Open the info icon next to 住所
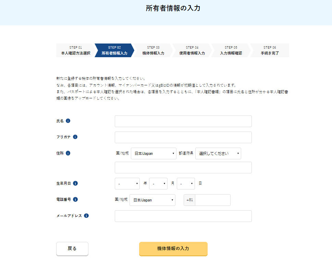The image size is (332, 260). pos(68,153)
